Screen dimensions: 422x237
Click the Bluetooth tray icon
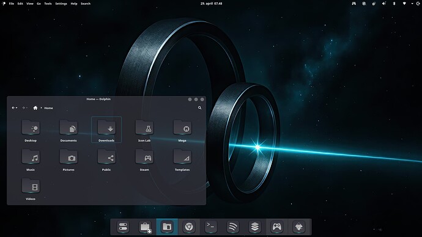tap(394, 4)
